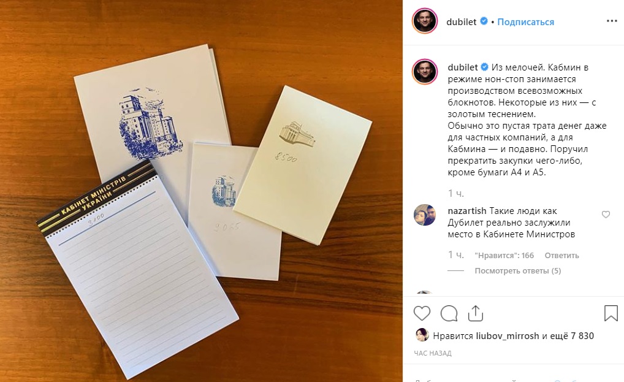Like the post with the heart icon

(x=422, y=313)
